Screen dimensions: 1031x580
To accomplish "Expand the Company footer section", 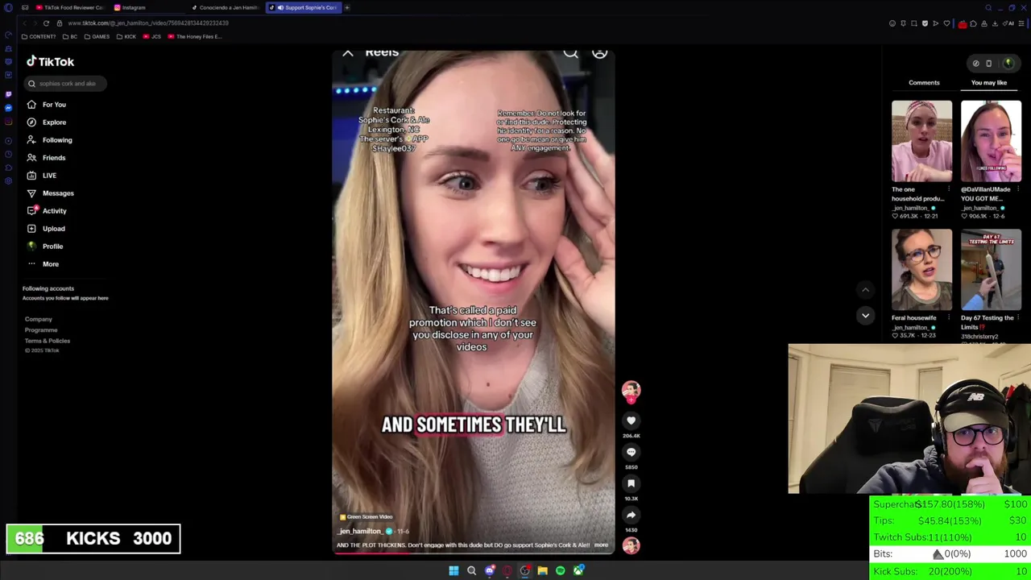I will coord(38,319).
